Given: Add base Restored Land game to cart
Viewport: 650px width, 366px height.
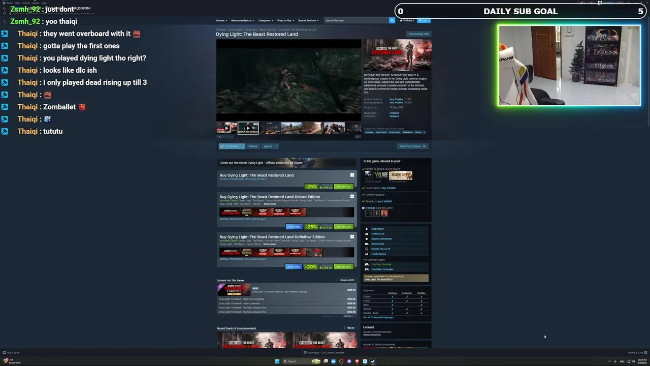Looking at the screenshot, I should (x=343, y=187).
